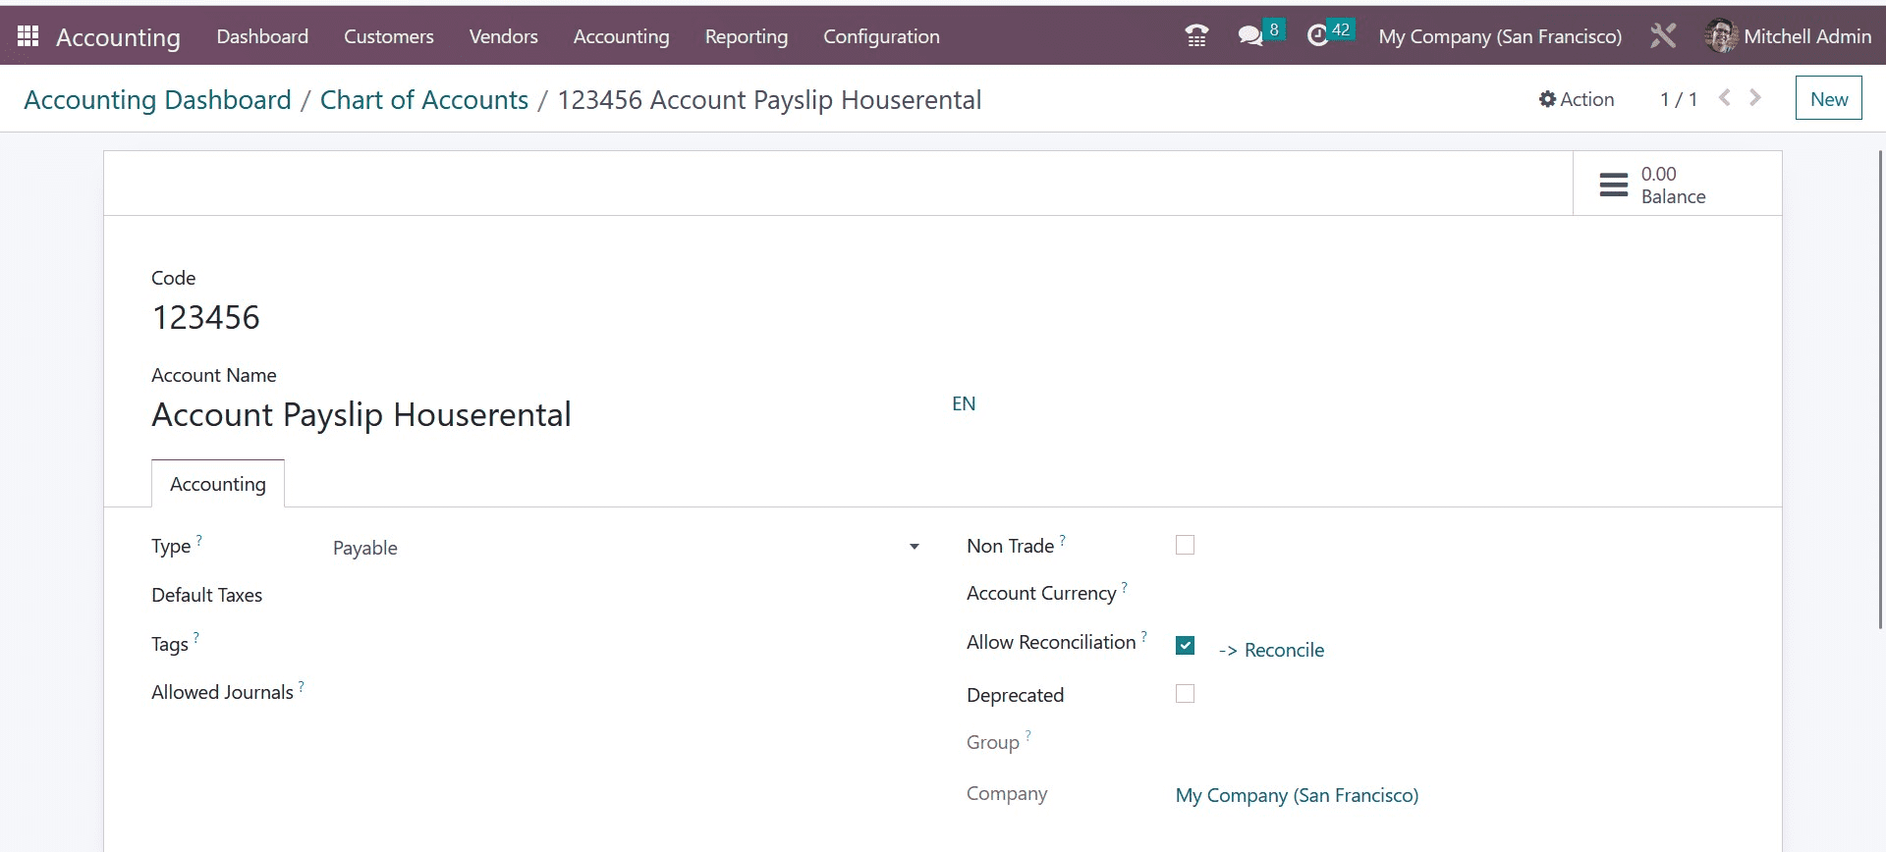
Task: Click the Account Name input field
Action: tap(540, 415)
